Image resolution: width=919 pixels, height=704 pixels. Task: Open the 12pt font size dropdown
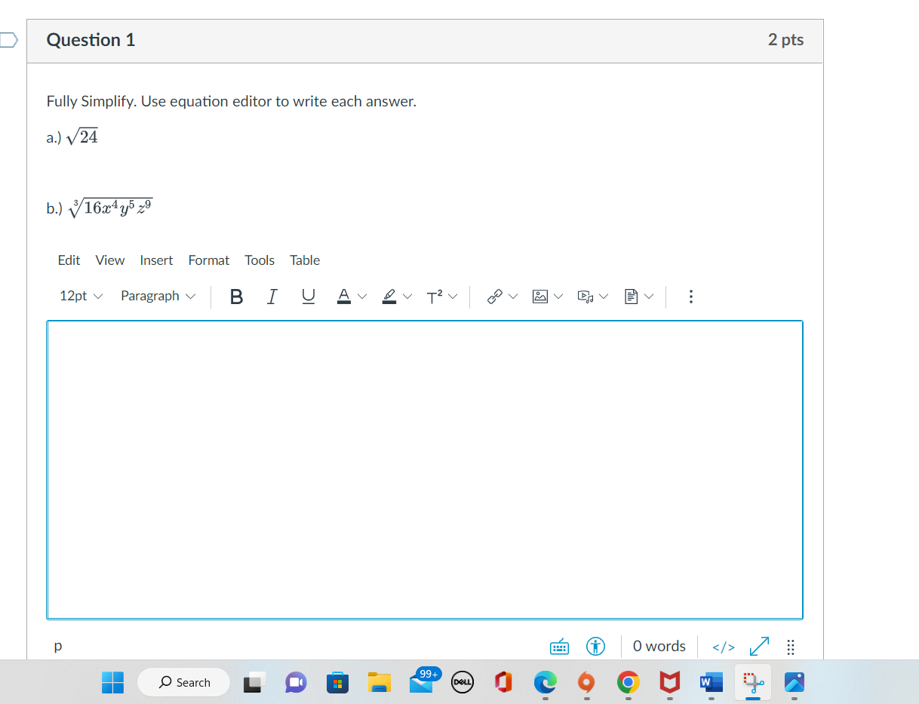pos(81,296)
